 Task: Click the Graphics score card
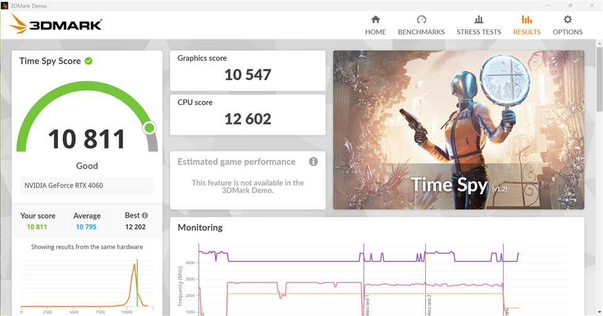(x=247, y=70)
